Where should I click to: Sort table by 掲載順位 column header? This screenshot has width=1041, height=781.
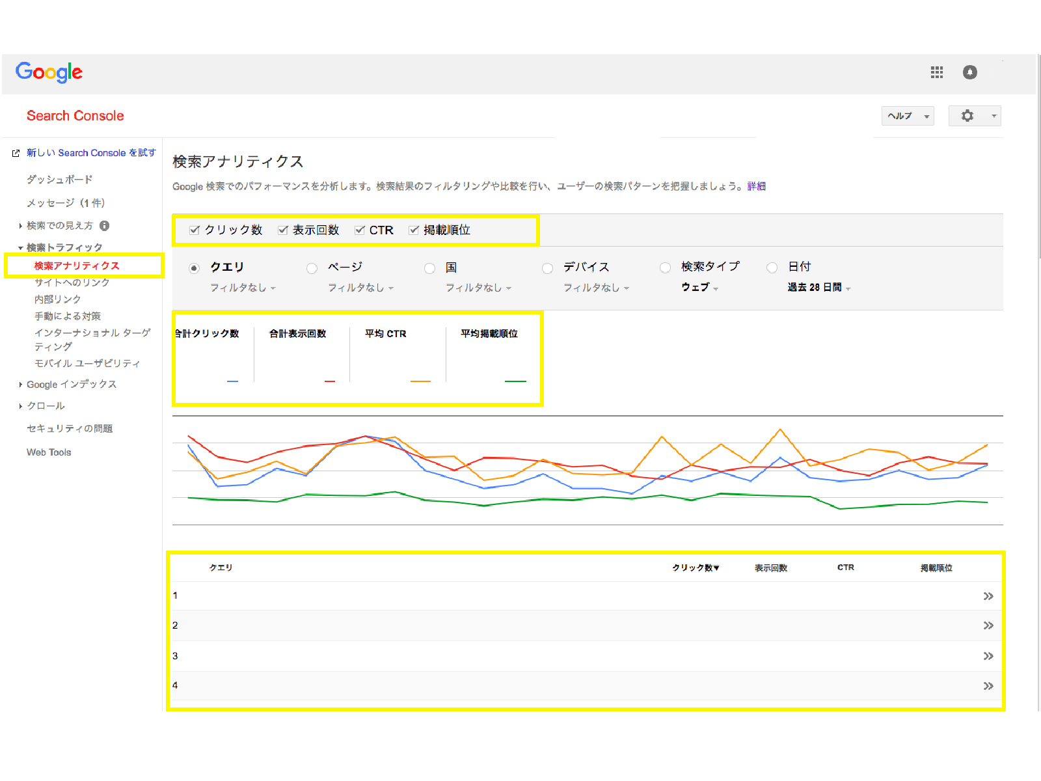tap(936, 568)
